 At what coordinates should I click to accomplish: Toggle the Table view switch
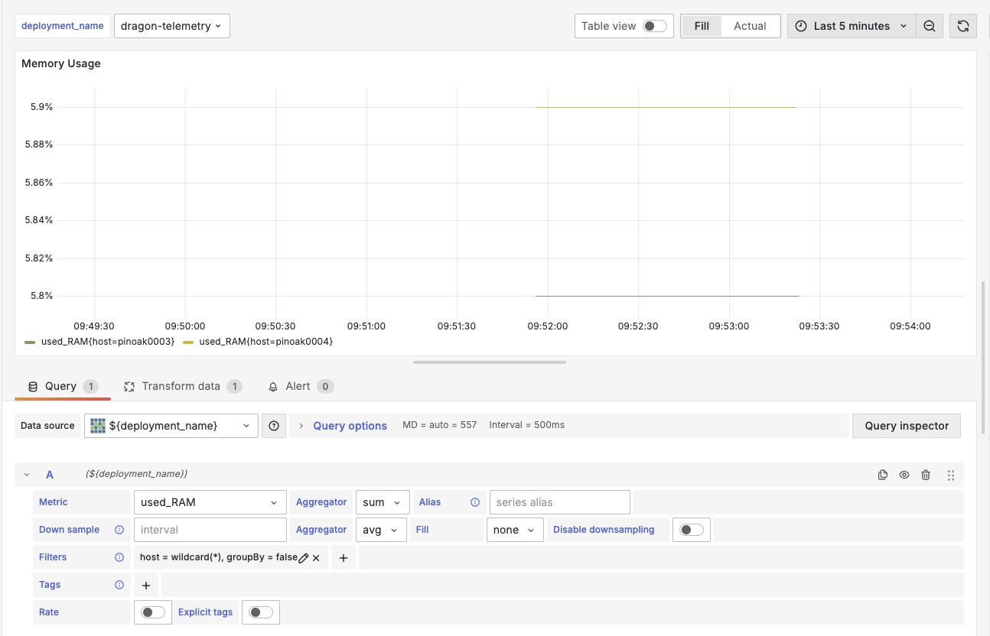pos(654,26)
